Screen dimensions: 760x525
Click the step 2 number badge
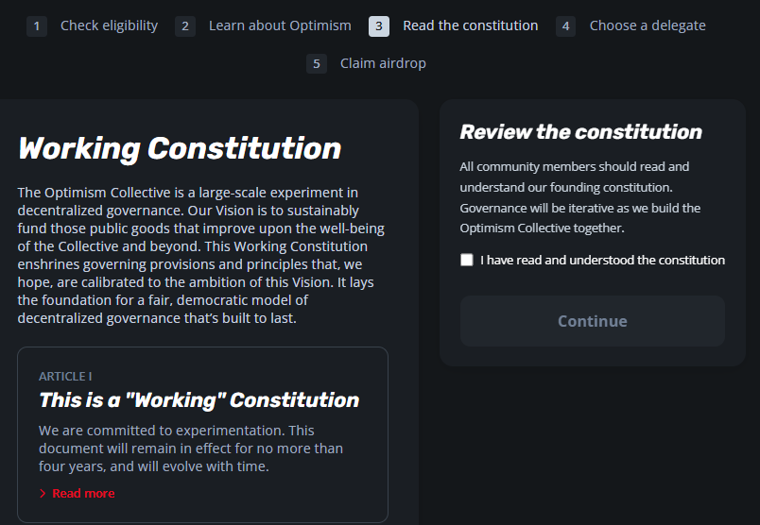pos(185,26)
